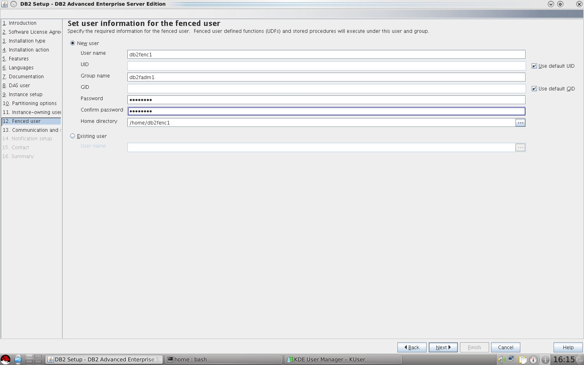Click the terminal icon of home : bash task

(170, 359)
